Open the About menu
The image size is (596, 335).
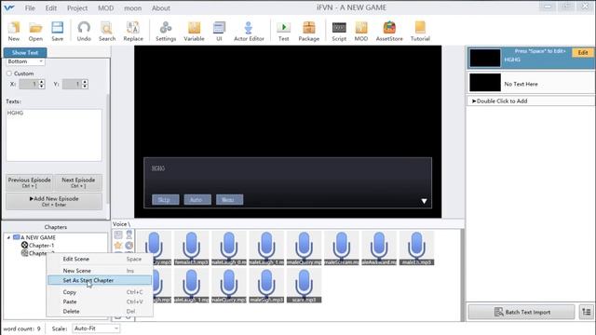(x=161, y=8)
